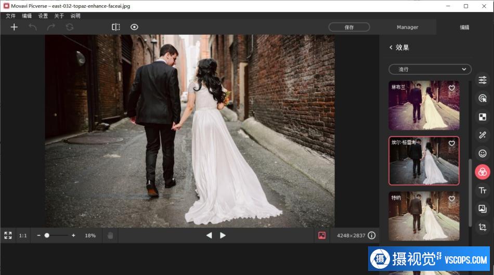Favorite the 特纳 effect with heart
Screen dimensions: 494x275
pyautogui.click(x=451, y=199)
